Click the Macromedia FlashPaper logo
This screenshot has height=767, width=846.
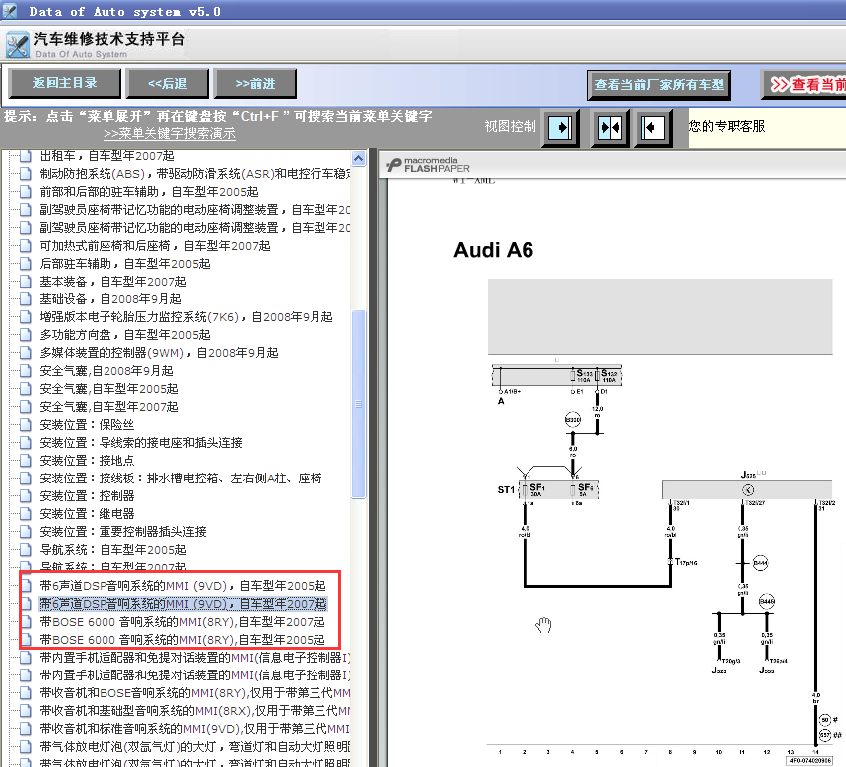(x=428, y=164)
